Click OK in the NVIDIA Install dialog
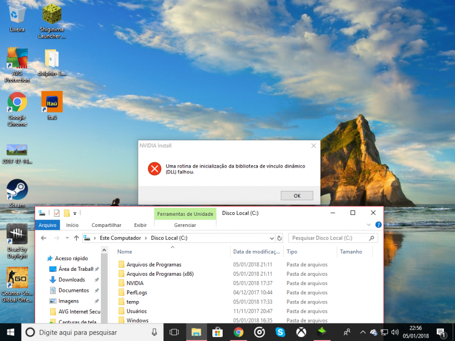This screenshot has width=455, height=341. [x=297, y=196]
